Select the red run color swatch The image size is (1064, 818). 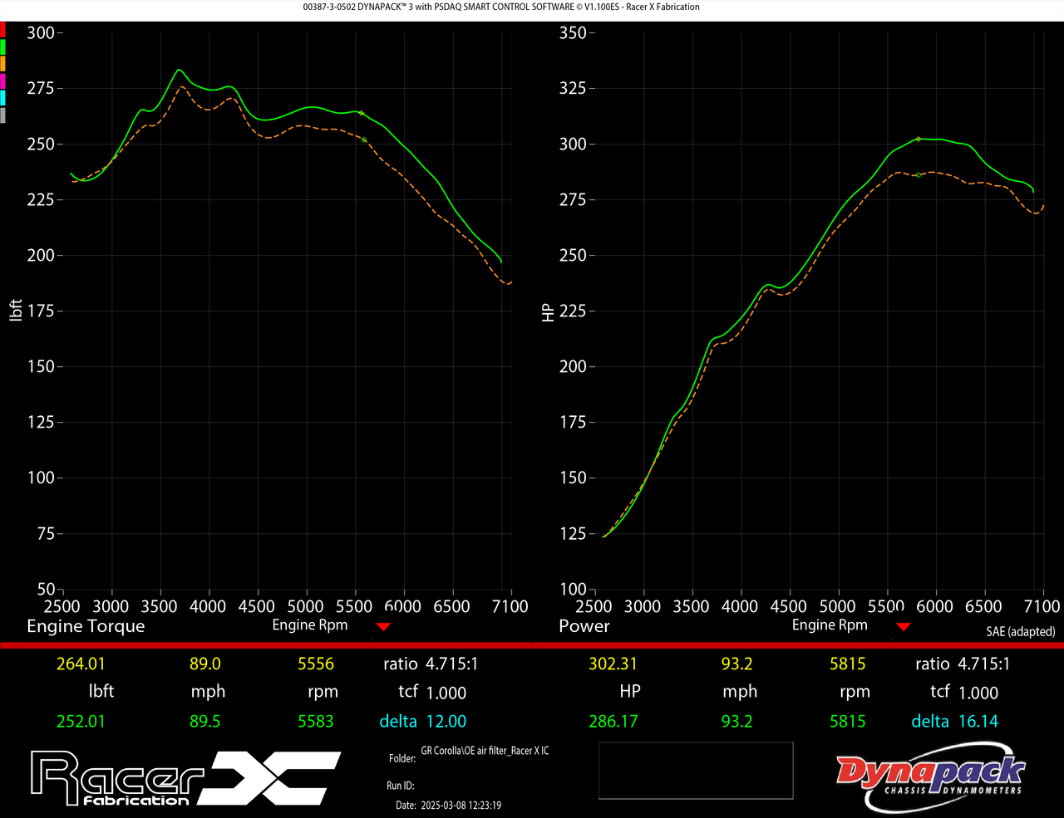(x=3, y=29)
